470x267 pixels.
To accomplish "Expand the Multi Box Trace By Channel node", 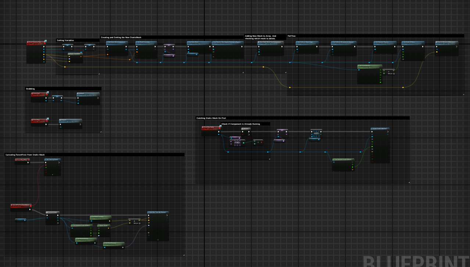I will point(158,239).
